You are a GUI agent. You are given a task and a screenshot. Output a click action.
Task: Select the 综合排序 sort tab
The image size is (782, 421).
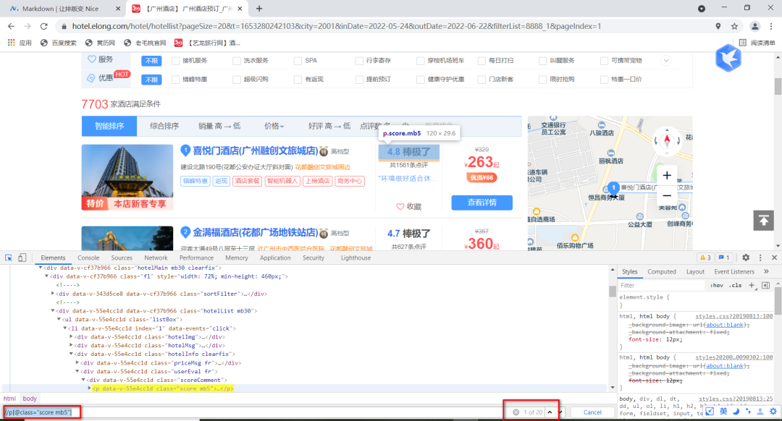click(164, 126)
